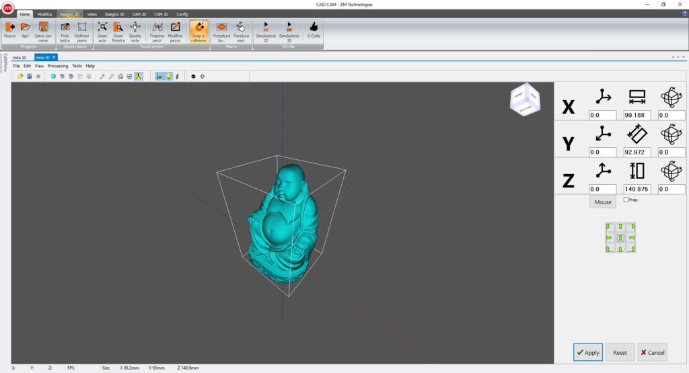Viewport: 689px width, 373px height.
Task: Select the Sposta vista tool
Action: 135,32
